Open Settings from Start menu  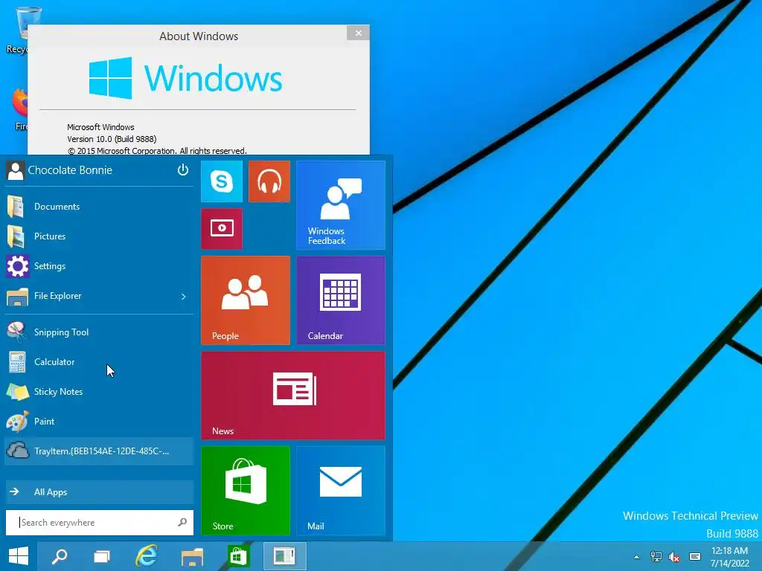coord(99,266)
